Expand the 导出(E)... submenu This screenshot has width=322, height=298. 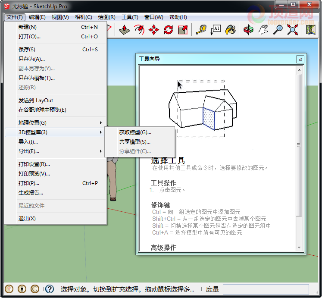(55, 151)
